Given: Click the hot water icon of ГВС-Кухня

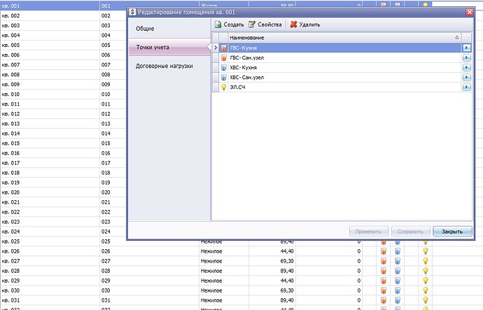Looking at the screenshot, I should click(223, 48).
